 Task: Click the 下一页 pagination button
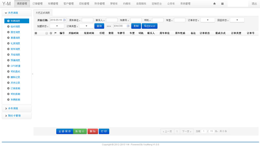187,131
